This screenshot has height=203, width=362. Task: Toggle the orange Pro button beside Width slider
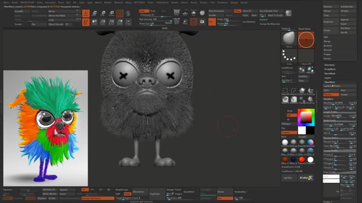click(x=212, y=22)
